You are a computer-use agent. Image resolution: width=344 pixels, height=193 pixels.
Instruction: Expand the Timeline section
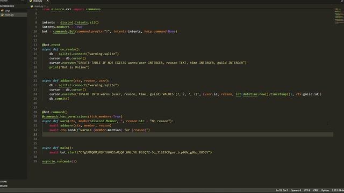pyautogui.click(x=4, y=186)
